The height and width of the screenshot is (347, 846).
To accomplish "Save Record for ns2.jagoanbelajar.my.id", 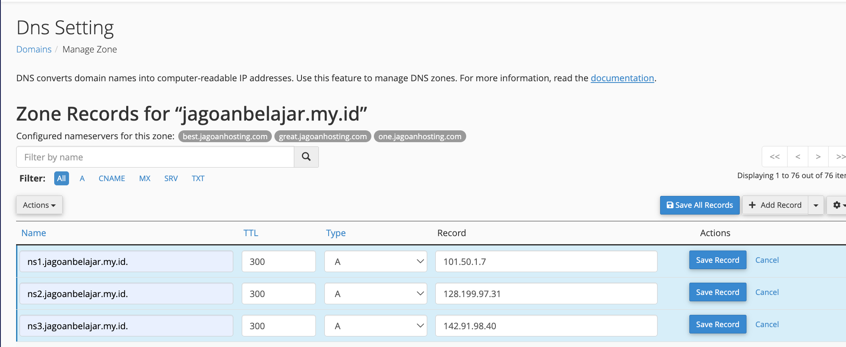I will 717,292.
